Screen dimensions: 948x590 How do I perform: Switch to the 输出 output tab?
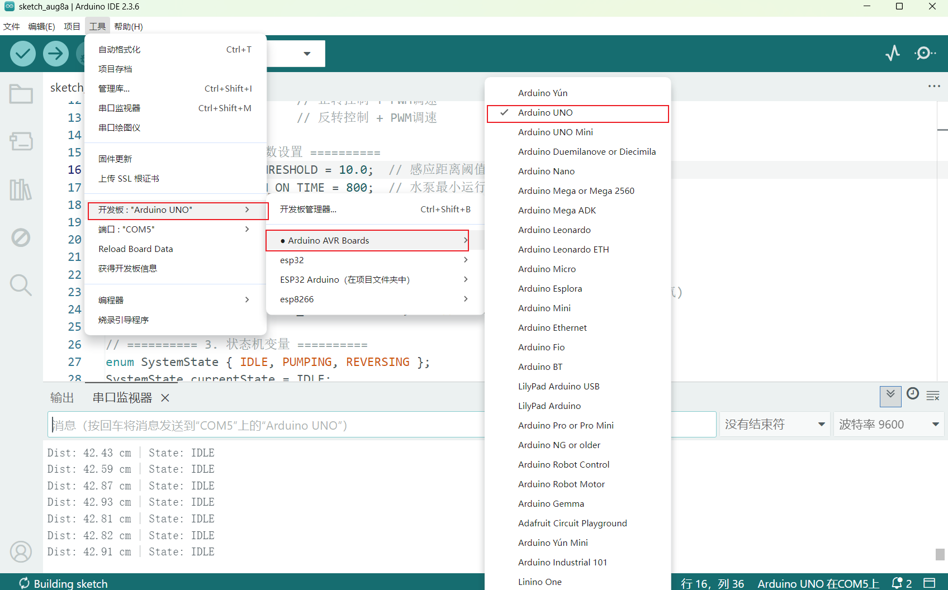pos(62,398)
